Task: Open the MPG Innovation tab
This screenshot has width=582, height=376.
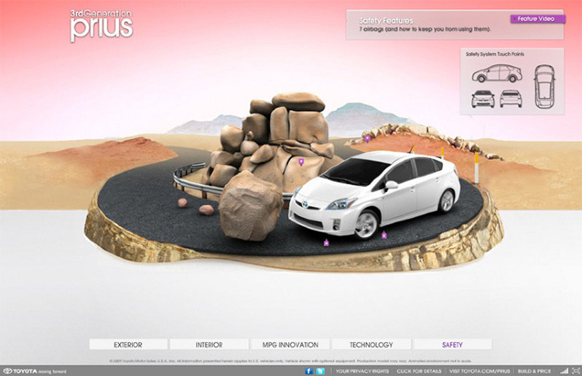Action: pyautogui.click(x=290, y=345)
